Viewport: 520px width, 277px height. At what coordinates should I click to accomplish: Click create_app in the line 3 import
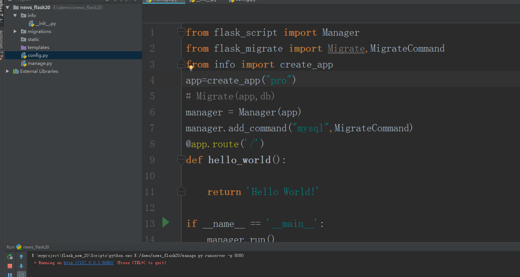pos(307,65)
